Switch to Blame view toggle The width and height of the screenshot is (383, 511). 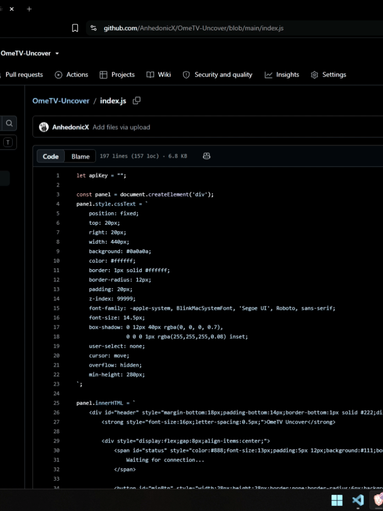(x=81, y=156)
